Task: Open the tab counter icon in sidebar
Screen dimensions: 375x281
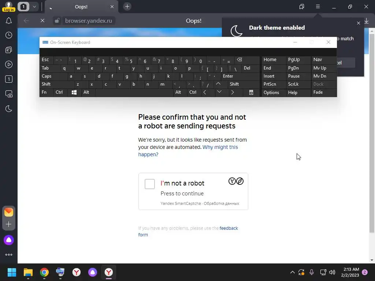Action: point(9,79)
